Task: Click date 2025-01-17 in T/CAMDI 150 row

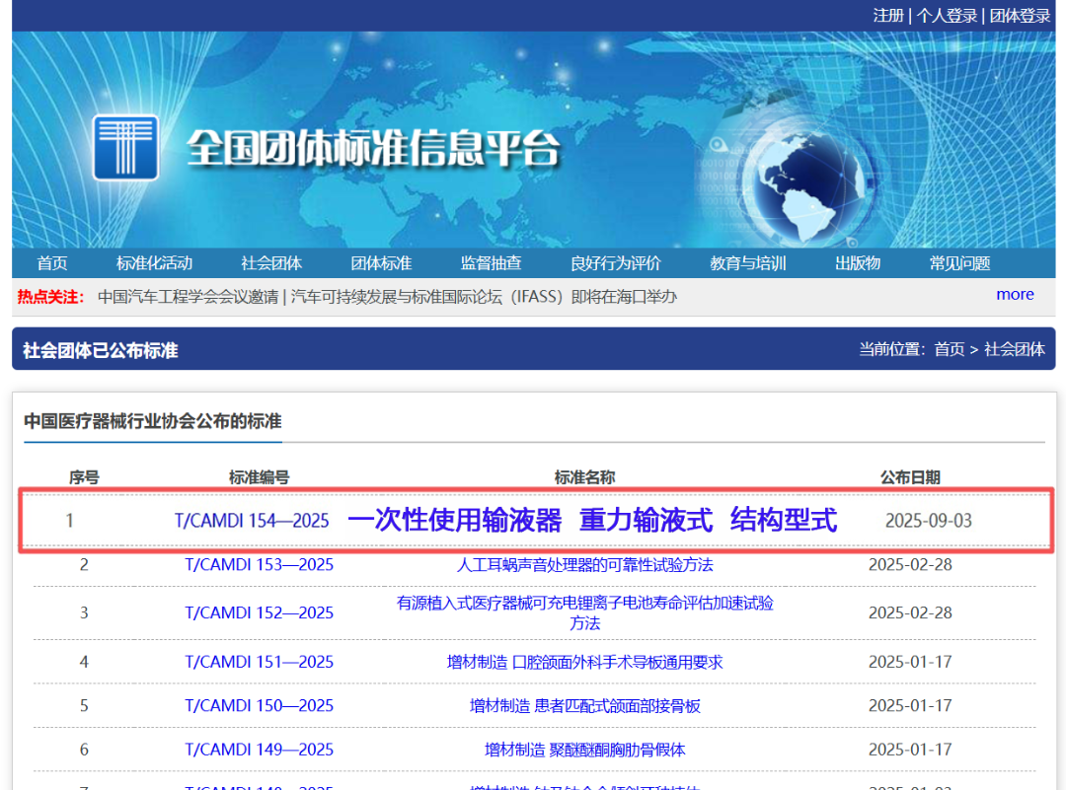Action: tap(910, 706)
